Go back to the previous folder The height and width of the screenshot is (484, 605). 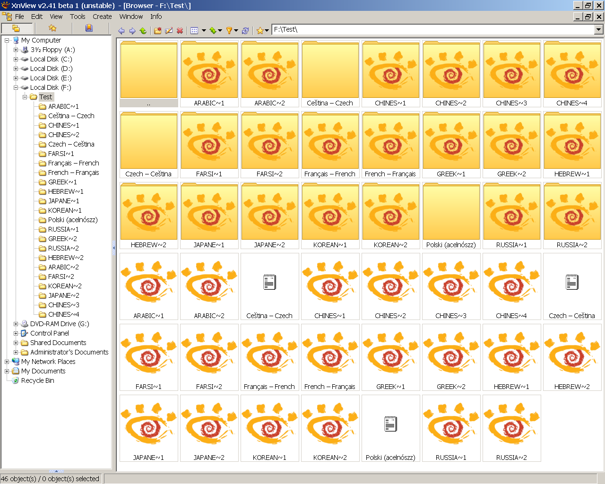pyautogui.click(x=121, y=31)
